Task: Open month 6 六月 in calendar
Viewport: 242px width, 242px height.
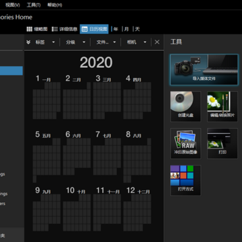Action: pos(77,153)
